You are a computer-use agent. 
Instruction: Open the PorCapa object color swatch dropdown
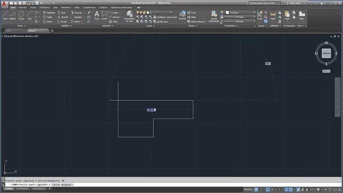click(x=240, y=13)
